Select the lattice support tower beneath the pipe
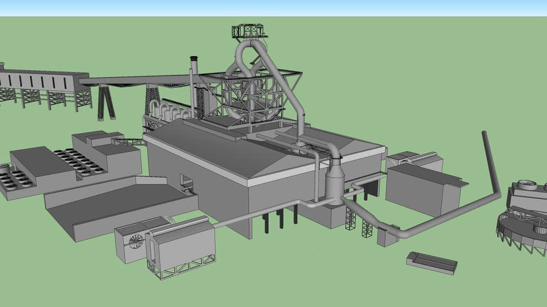 pyautogui.click(x=350, y=219)
